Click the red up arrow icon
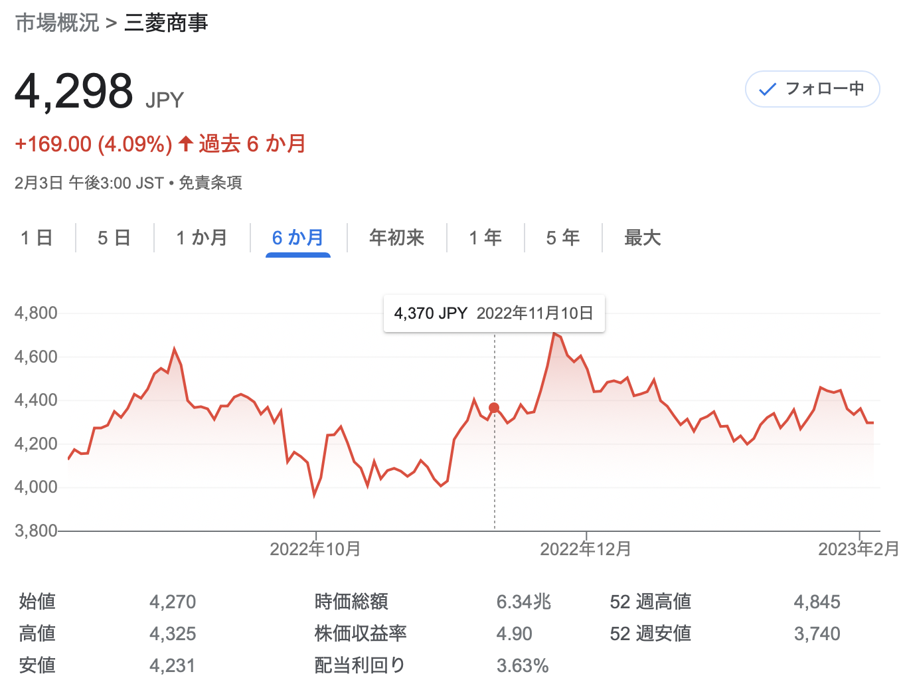This screenshot has width=903, height=684. tap(186, 143)
